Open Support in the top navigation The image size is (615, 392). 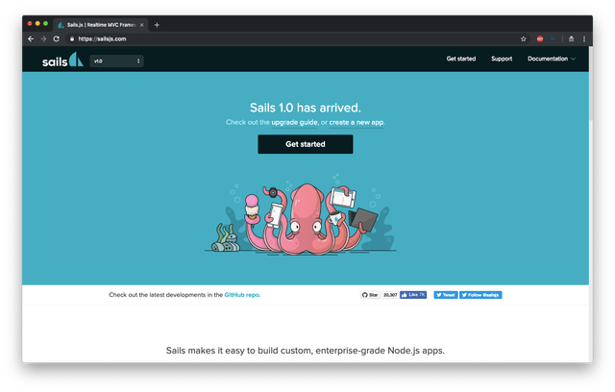[x=502, y=59]
